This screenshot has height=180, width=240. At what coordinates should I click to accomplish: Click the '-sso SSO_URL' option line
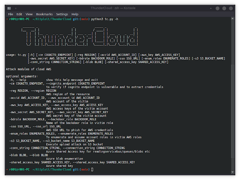click(x=35, y=126)
